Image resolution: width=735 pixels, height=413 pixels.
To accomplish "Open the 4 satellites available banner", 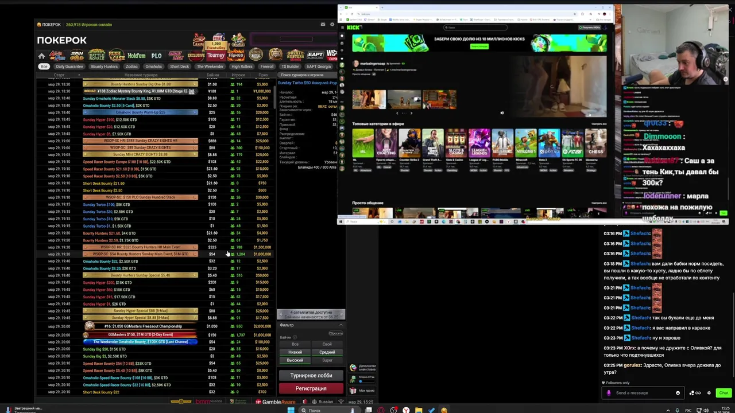I will click(311, 314).
